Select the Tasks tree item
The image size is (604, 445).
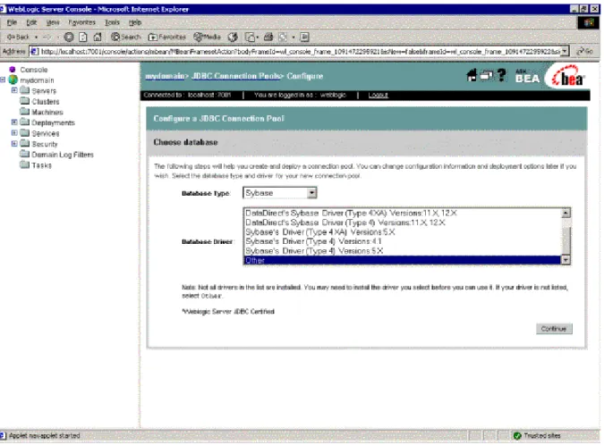(41, 165)
